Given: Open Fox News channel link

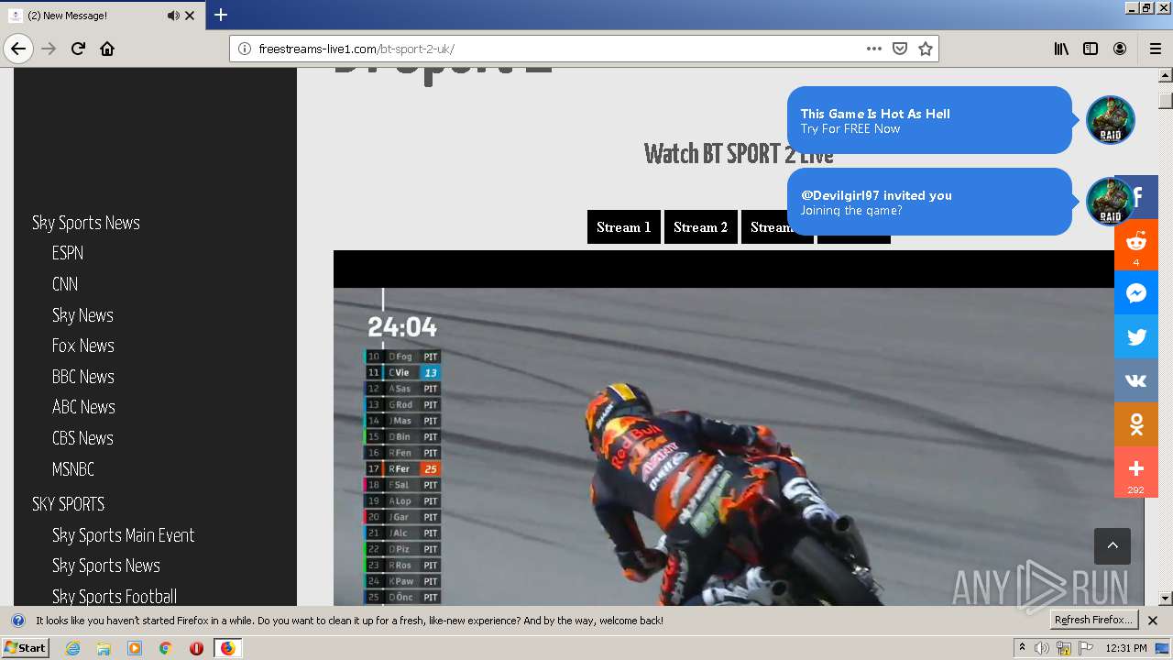Looking at the screenshot, I should [x=83, y=346].
